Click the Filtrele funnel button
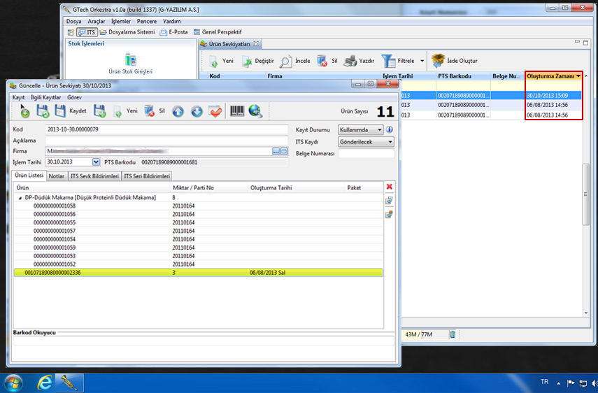The image size is (598, 393). pos(398,61)
